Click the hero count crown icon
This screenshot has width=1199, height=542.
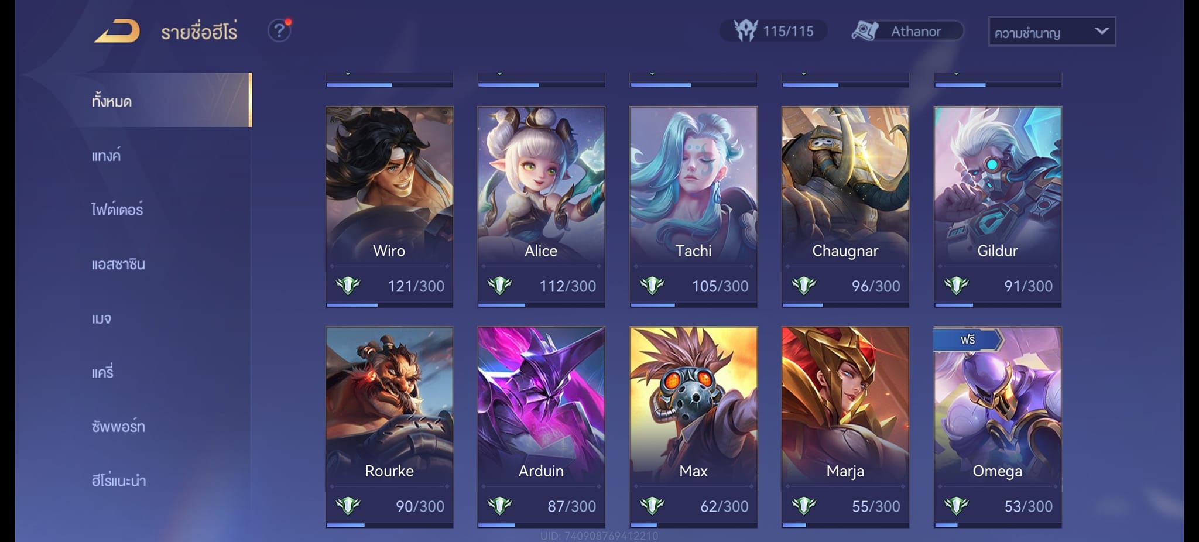click(746, 30)
